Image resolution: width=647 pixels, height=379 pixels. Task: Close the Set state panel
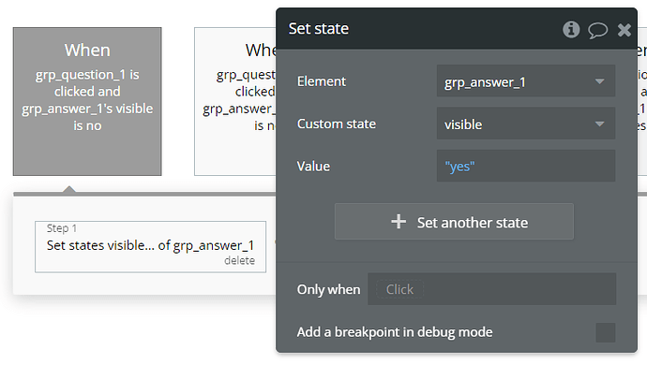(x=624, y=30)
